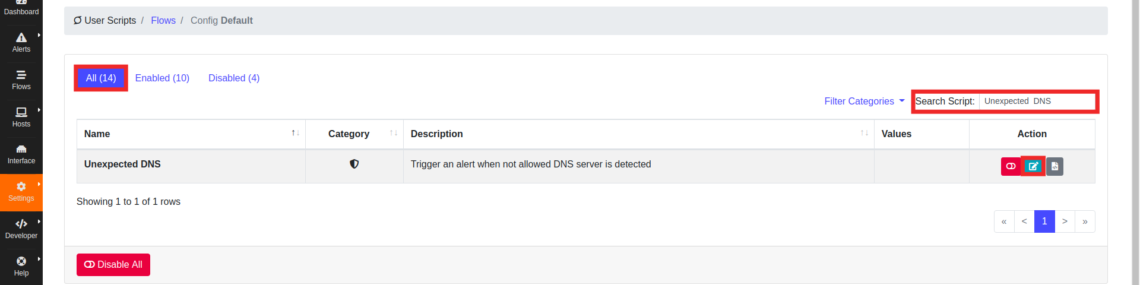
Task: Open the Flows sidebar menu
Action: click(21, 80)
